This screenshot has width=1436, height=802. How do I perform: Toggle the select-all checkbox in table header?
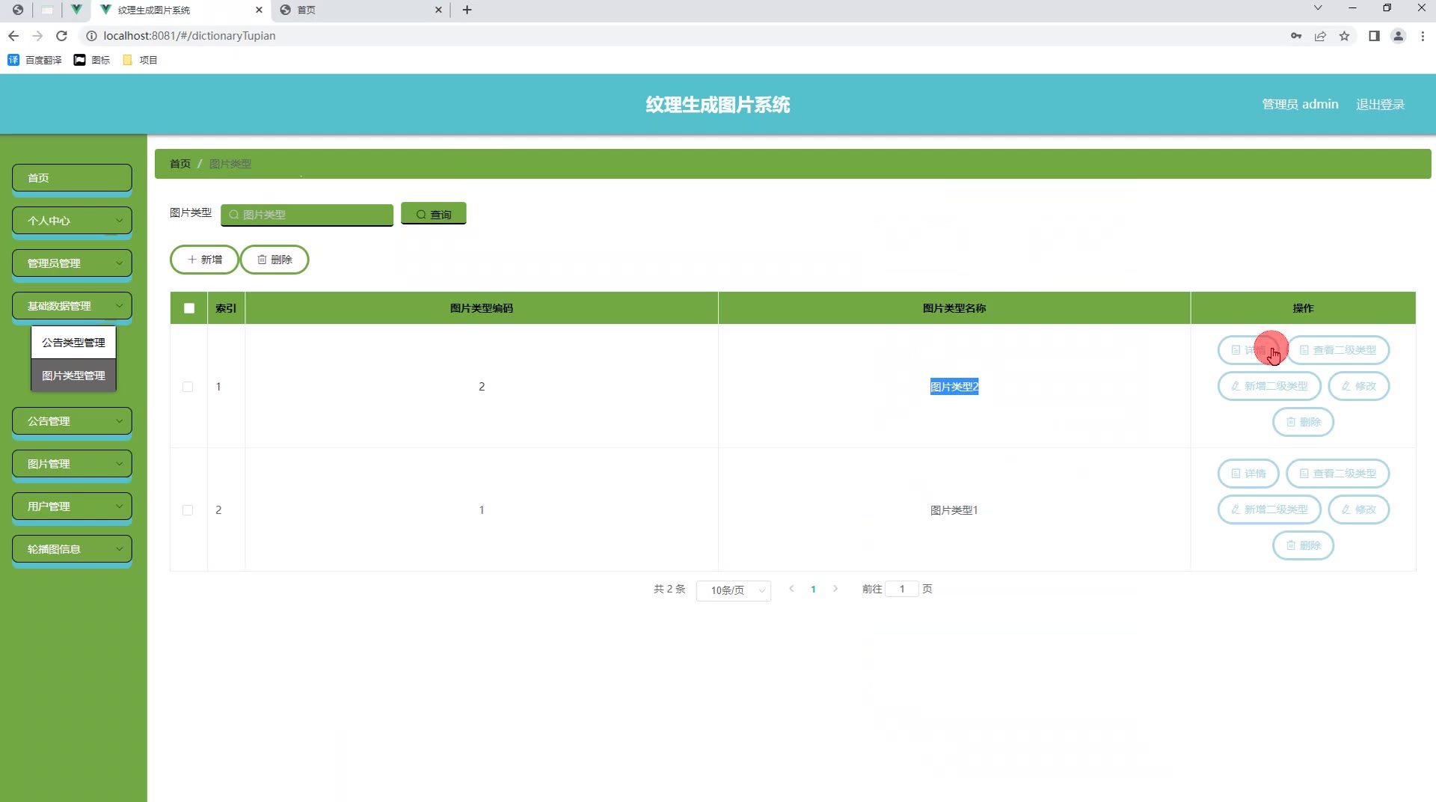(189, 308)
